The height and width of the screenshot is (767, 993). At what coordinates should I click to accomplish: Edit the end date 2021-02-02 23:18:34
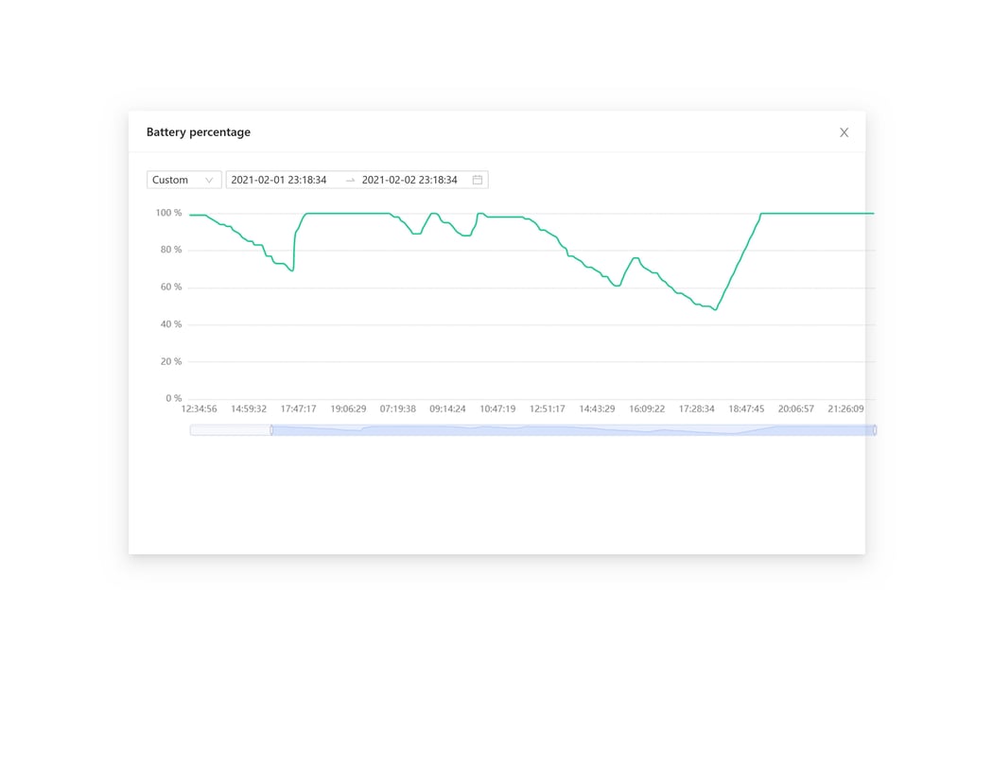click(x=409, y=180)
